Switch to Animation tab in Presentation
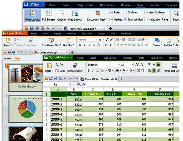Viewport: 183px width, 141px height. 71,34
